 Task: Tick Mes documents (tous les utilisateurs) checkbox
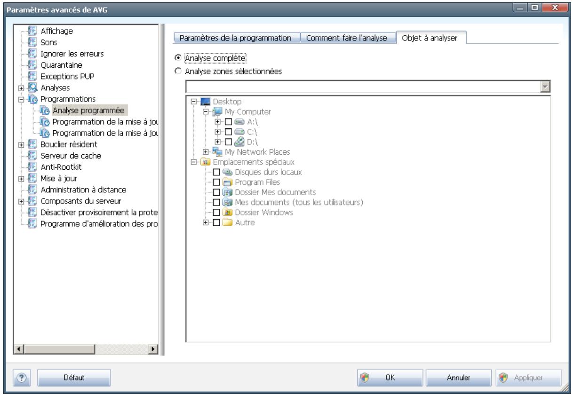coord(216,202)
